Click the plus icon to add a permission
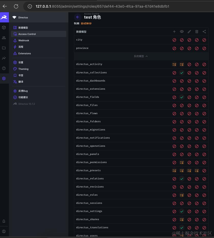Screen dimensions: 214x238 tap(174, 31)
